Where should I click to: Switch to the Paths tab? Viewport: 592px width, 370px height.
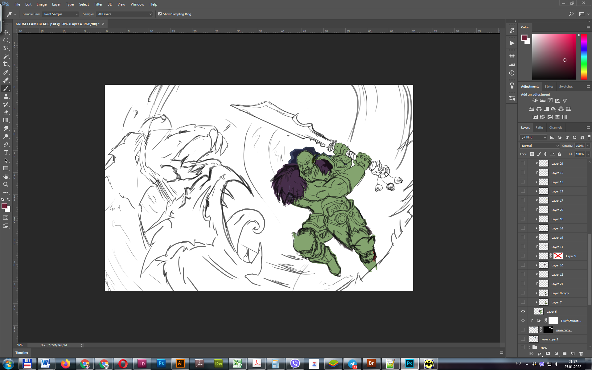pos(539,127)
